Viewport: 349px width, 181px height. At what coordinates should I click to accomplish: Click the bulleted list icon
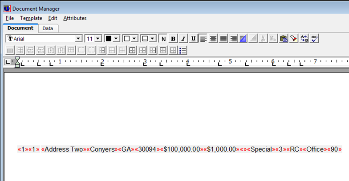point(183,50)
